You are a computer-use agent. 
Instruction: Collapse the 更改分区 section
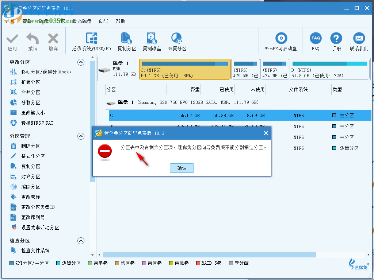pyautogui.click(x=81, y=62)
